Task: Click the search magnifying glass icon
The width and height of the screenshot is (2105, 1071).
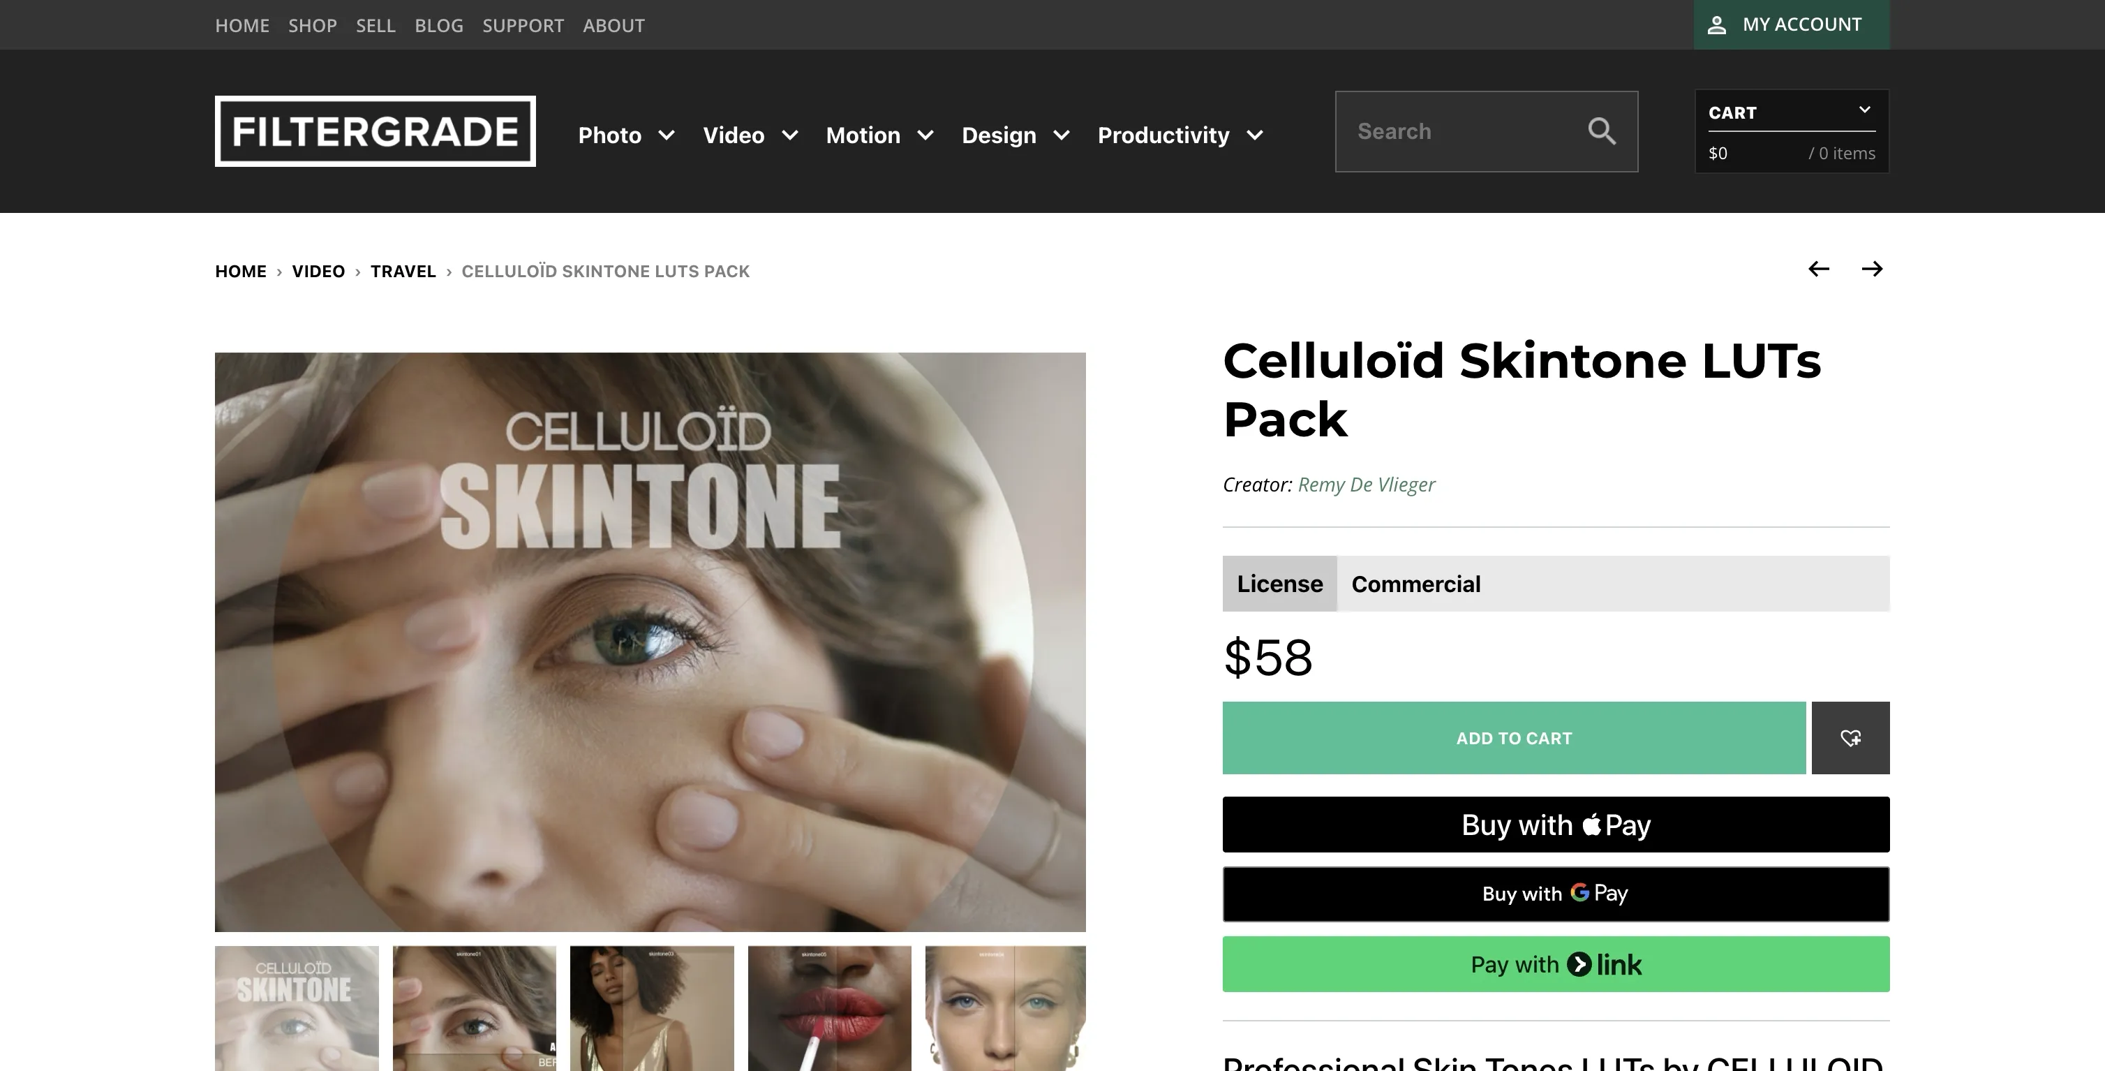Action: click(1601, 132)
